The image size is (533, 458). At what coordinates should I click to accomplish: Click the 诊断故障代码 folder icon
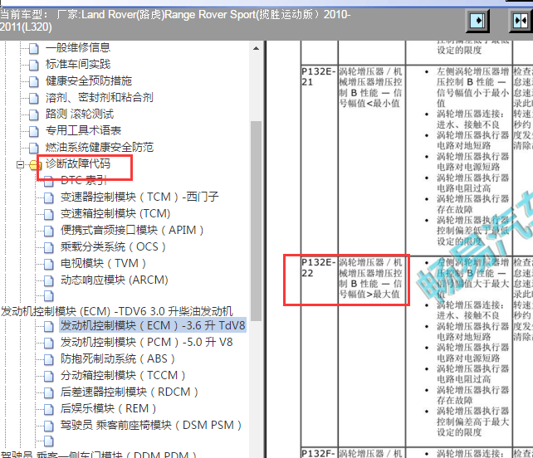tap(35, 165)
